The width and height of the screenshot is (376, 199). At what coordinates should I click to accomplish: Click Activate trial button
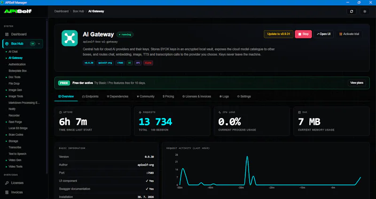point(349,34)
